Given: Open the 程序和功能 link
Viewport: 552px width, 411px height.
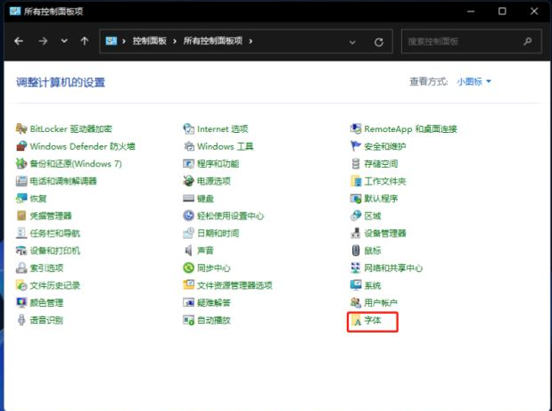Looking at the screenshot, I should pos(218,164).
